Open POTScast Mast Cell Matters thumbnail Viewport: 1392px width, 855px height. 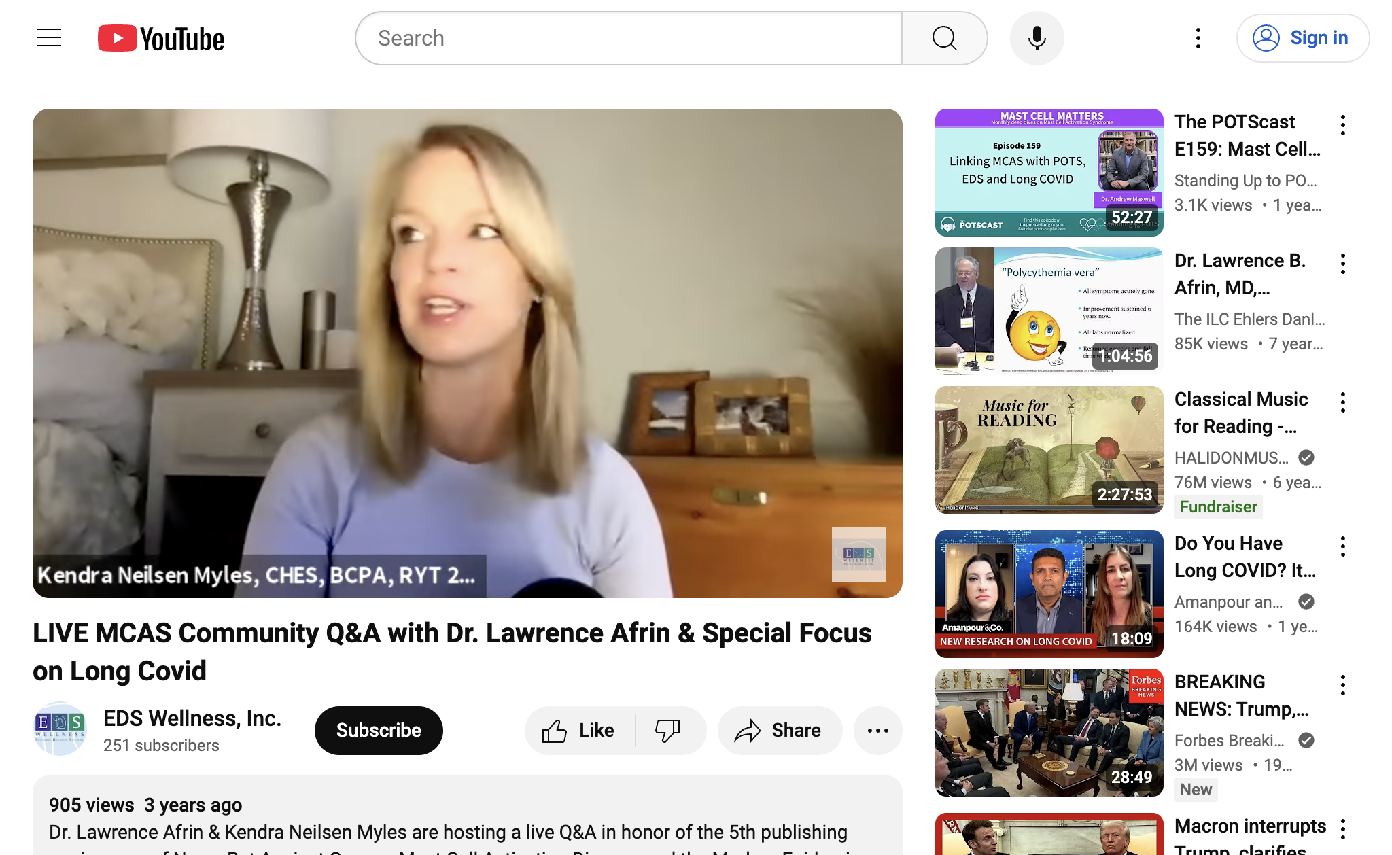(1049, 173)
